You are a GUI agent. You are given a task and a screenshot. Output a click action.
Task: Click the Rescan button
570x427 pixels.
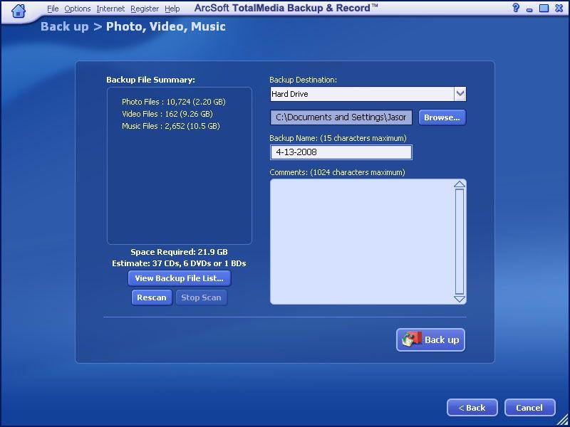point(152,297)
